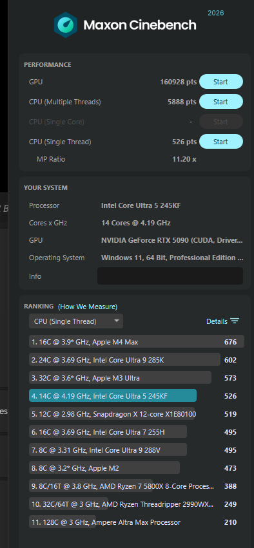Image resolution: width=254 pixels, height=548 pixels.
Task: Select the Intel Core Ultra 9 285K ranking row
Action: point(124,360)
